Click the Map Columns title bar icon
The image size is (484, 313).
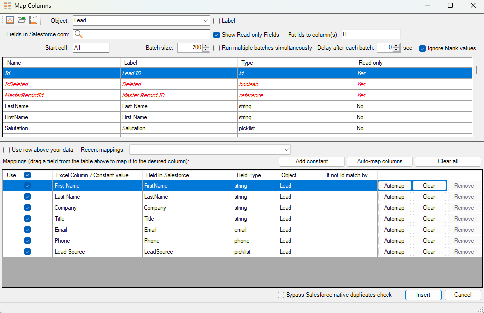tap(7, 6)
